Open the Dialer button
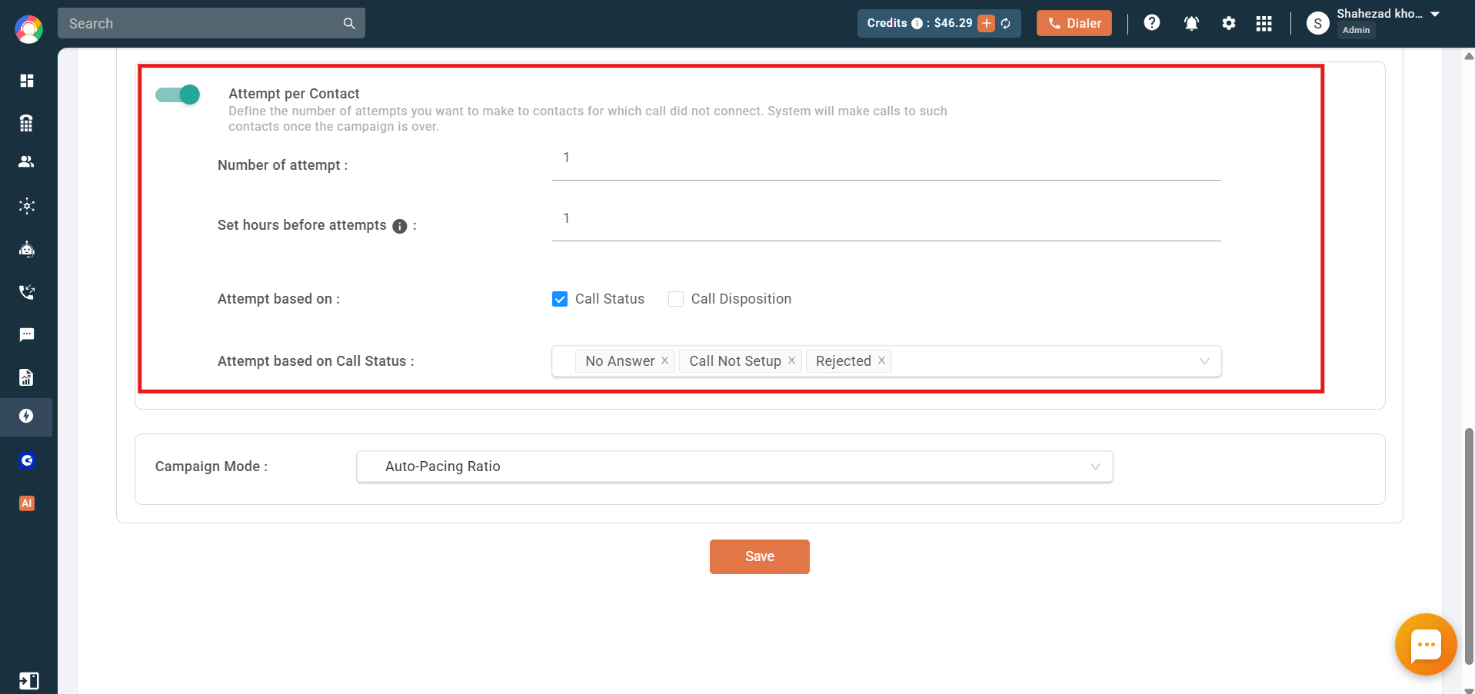The height and width of the screenshot is (694, 1475). [1074, 23]
